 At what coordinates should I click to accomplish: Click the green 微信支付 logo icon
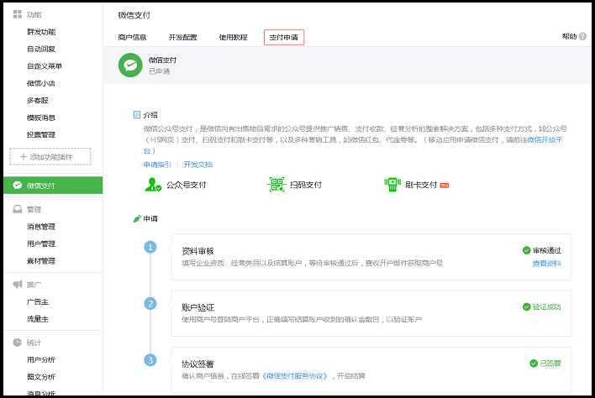point(130,65)
